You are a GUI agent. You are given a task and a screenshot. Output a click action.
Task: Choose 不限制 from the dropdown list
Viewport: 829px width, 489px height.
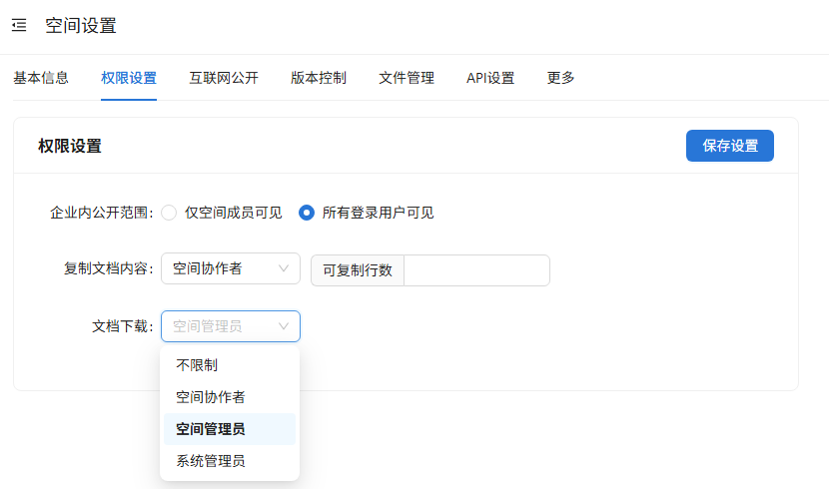coord(230,365)
